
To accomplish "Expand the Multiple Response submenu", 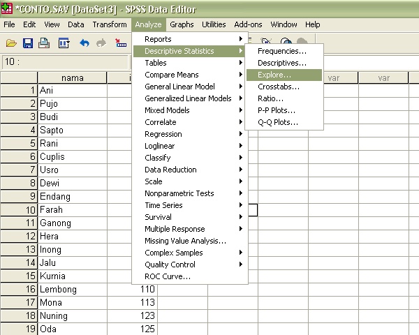I will 190,229.
